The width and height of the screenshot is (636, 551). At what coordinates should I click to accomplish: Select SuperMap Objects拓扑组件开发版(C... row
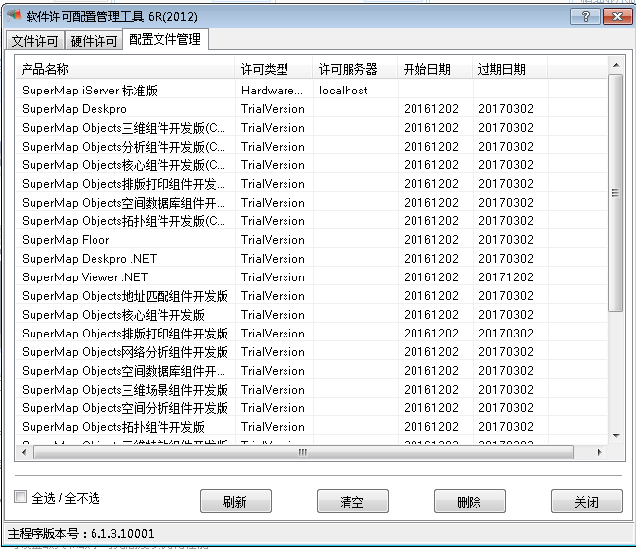pyautogui.click(x=311, y=220)
